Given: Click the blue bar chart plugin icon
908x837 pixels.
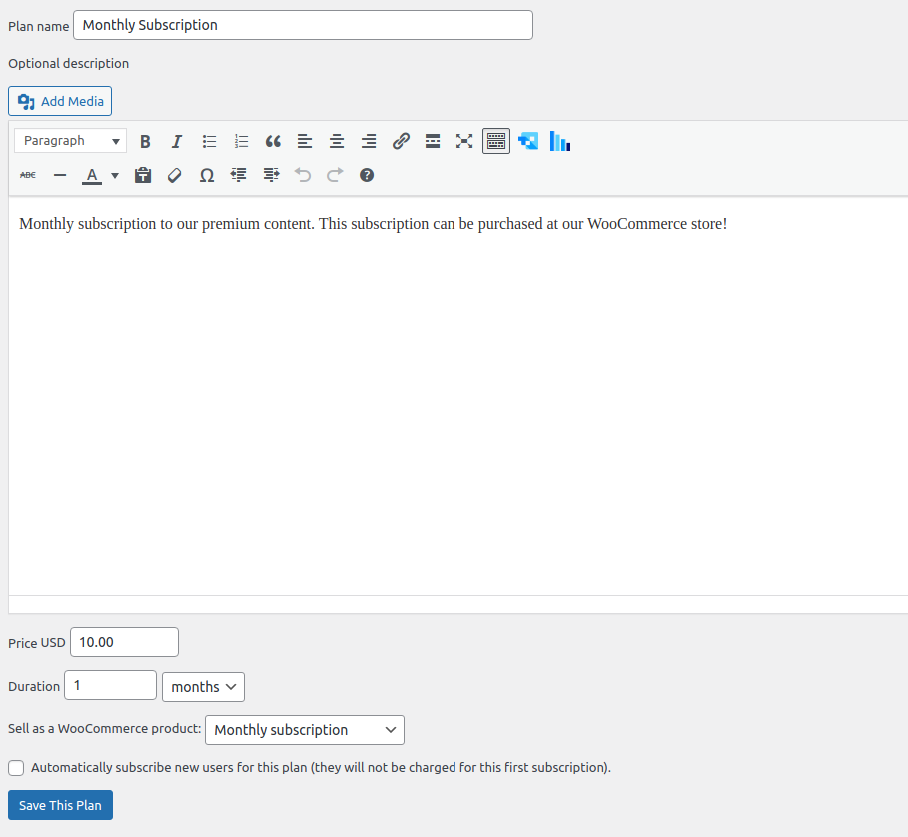Looking at the screenshot, I should pyautogui.click(x=560, y=141).
